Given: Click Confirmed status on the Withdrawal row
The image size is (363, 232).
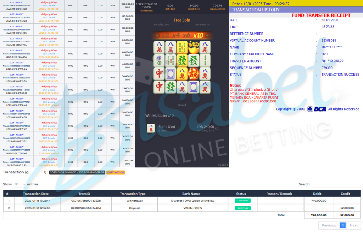Looking at the screenshot, I should [x=242, y=201].
